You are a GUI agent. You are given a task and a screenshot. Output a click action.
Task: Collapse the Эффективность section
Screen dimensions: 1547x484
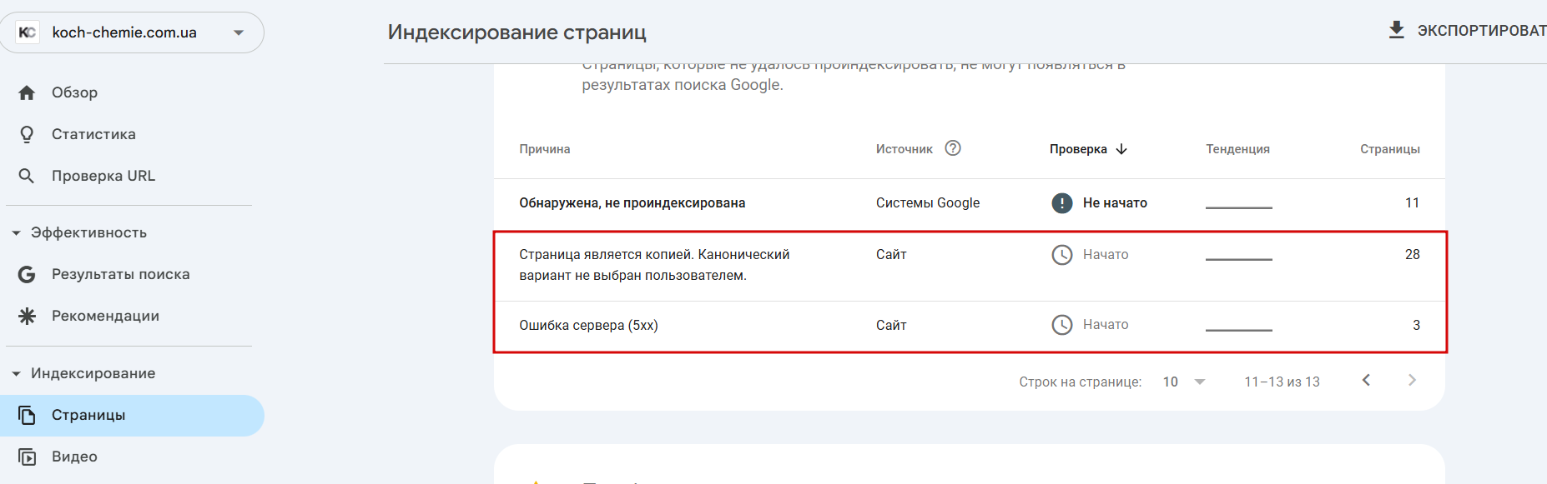(x=16, y=233)
